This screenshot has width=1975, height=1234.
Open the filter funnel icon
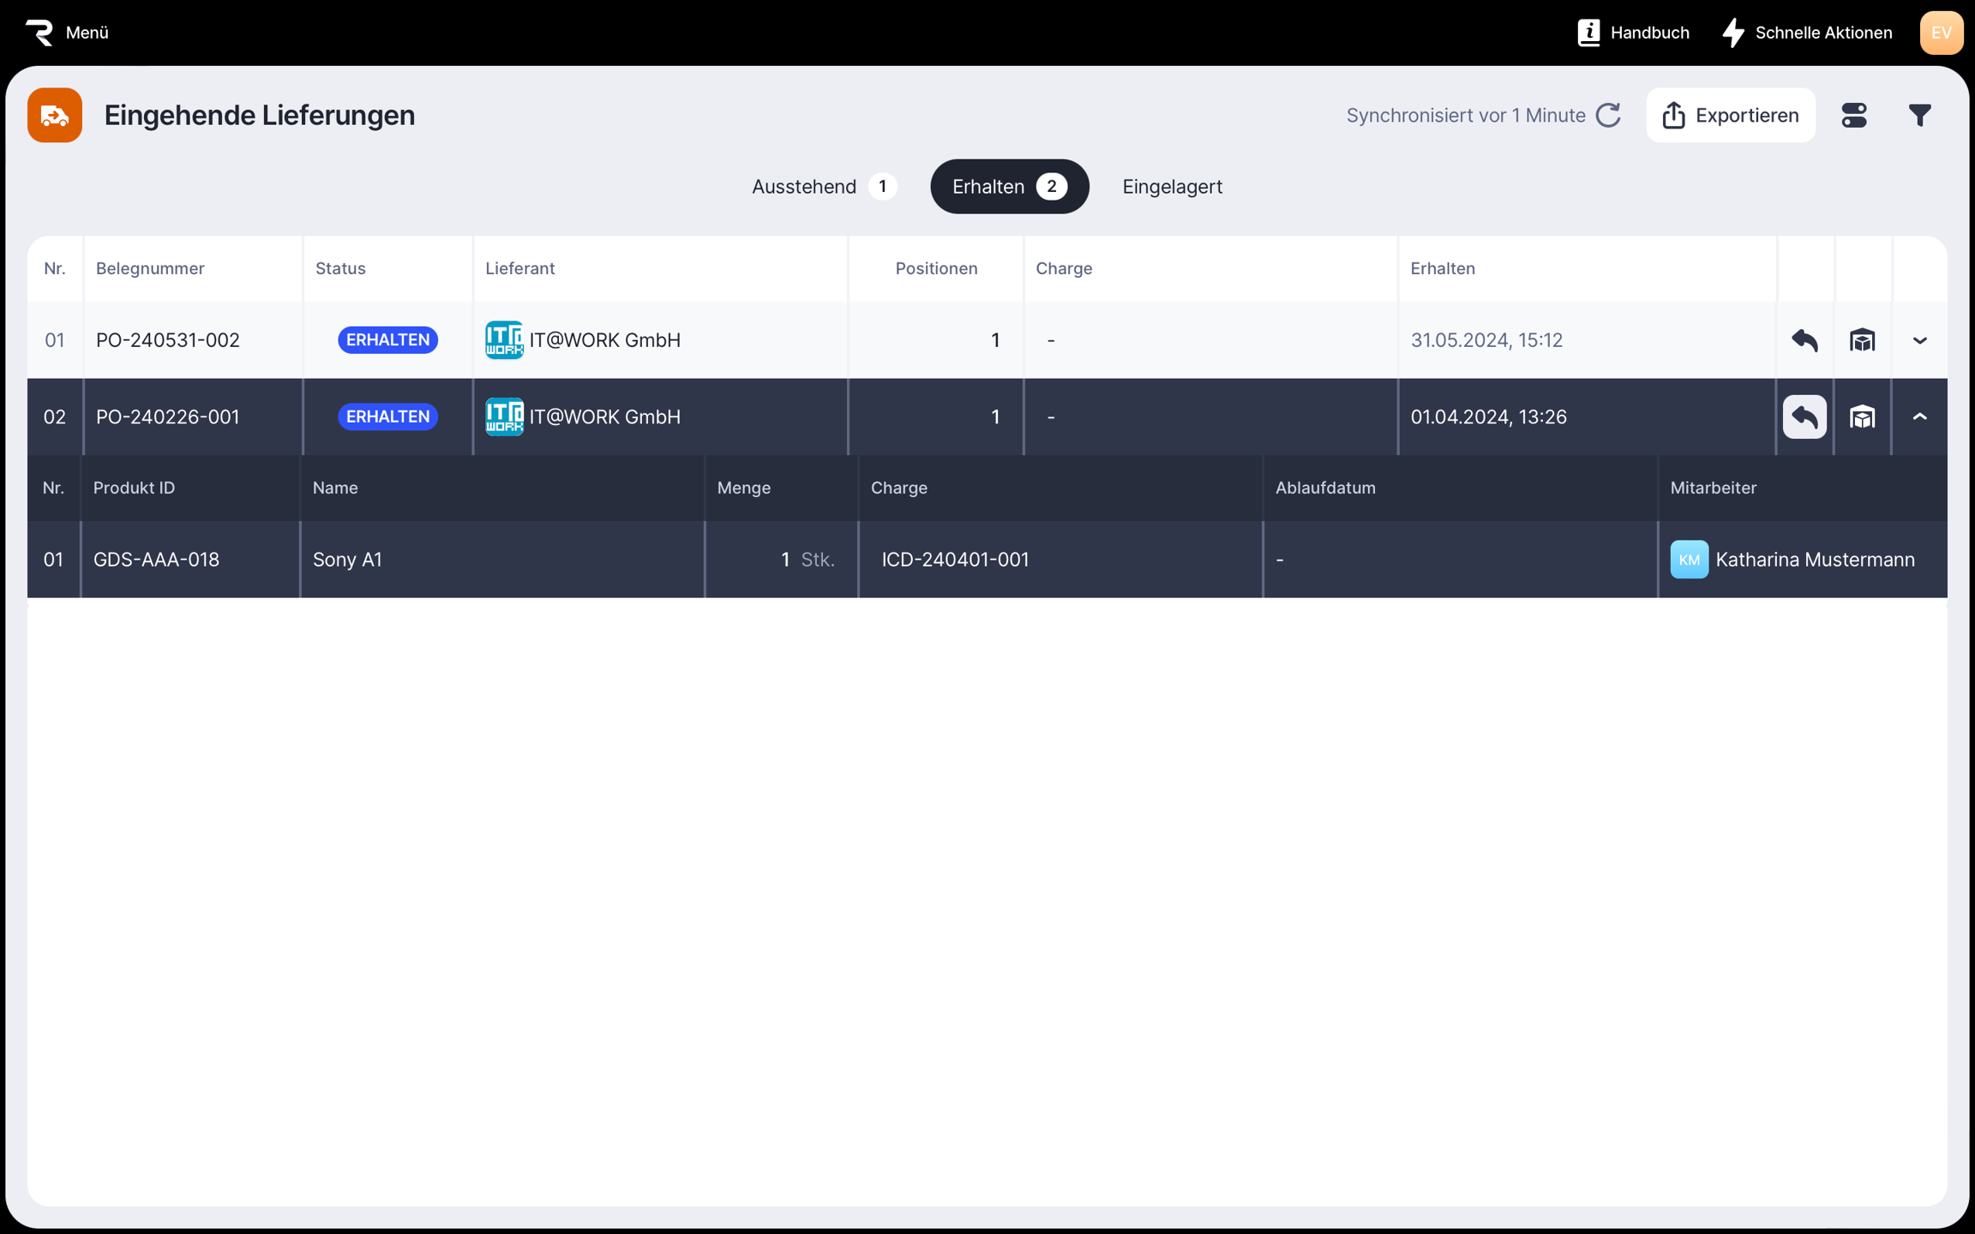click(x=1919, y=115)
